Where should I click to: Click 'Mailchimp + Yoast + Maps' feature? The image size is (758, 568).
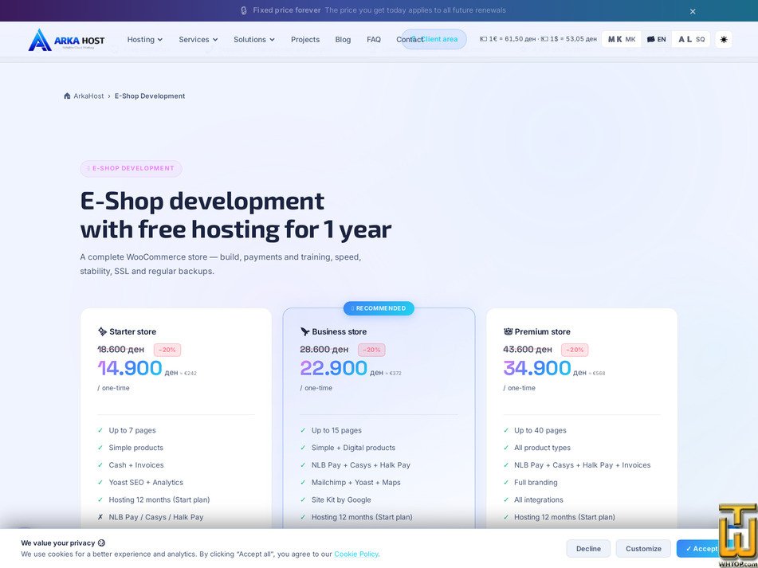coord(355,483)
